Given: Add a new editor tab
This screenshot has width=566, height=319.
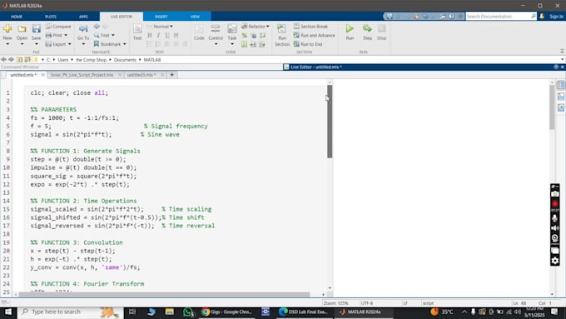Looking at the screenshot, I should tap(171, 75).
